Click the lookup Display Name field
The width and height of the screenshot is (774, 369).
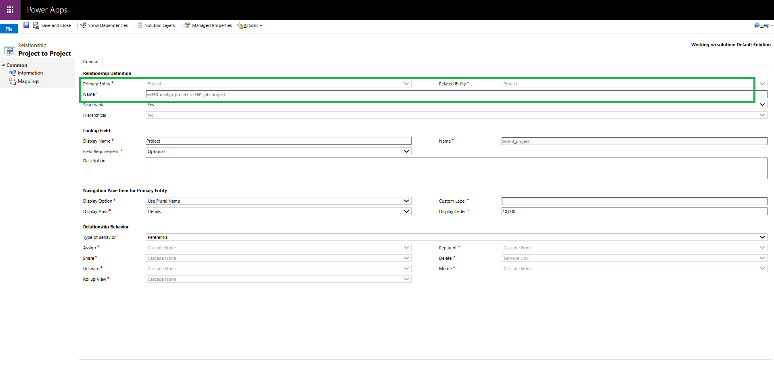pos(278,141)
